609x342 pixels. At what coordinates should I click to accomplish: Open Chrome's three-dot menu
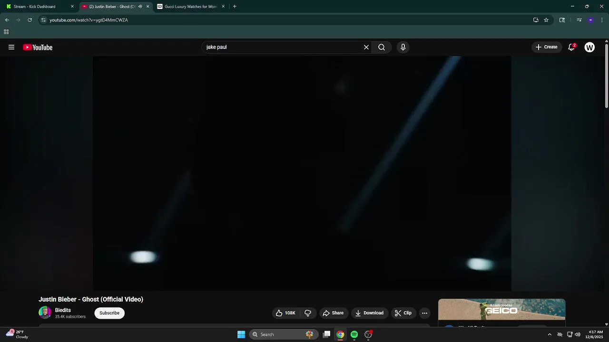tap(602, 20)
